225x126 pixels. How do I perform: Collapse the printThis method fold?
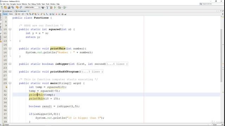[10, 48]
